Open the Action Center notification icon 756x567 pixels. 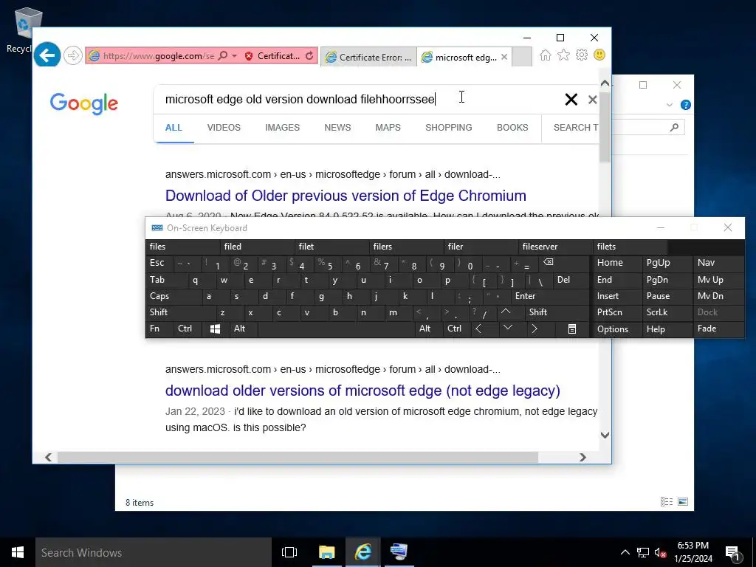[x=733, y=553]
